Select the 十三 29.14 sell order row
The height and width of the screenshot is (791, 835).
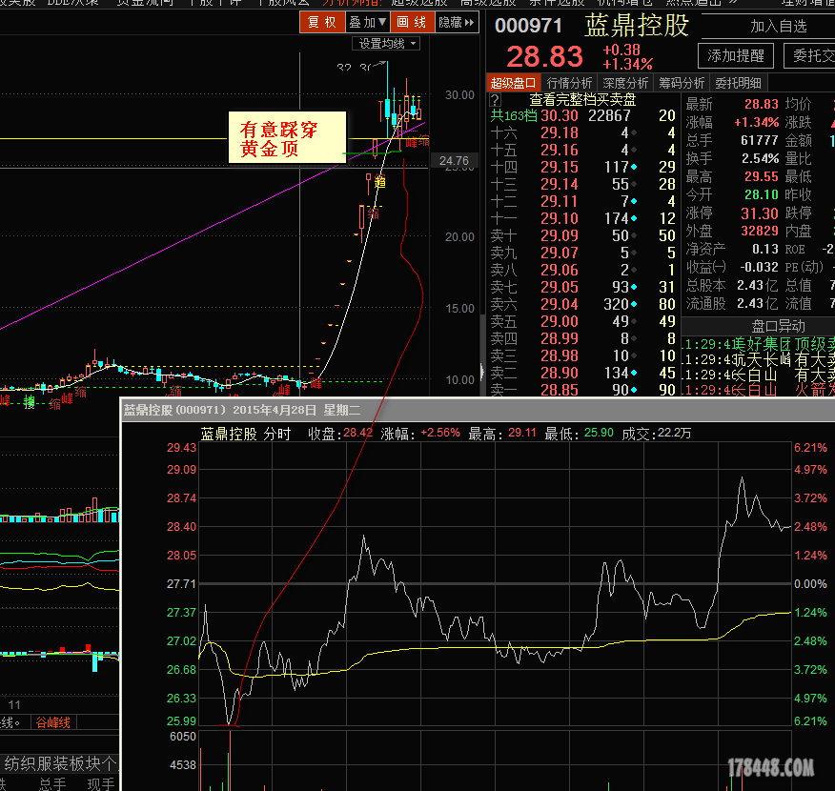tap(583, 184)
